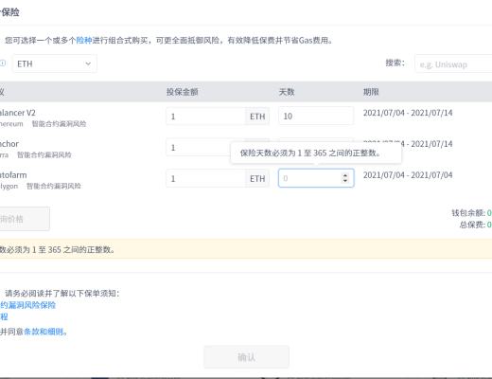The height and width of the screenshot is (379, 492).
Task: Click the yellow warning message banner
Action: pyautogui.click(x=246, y=249)
